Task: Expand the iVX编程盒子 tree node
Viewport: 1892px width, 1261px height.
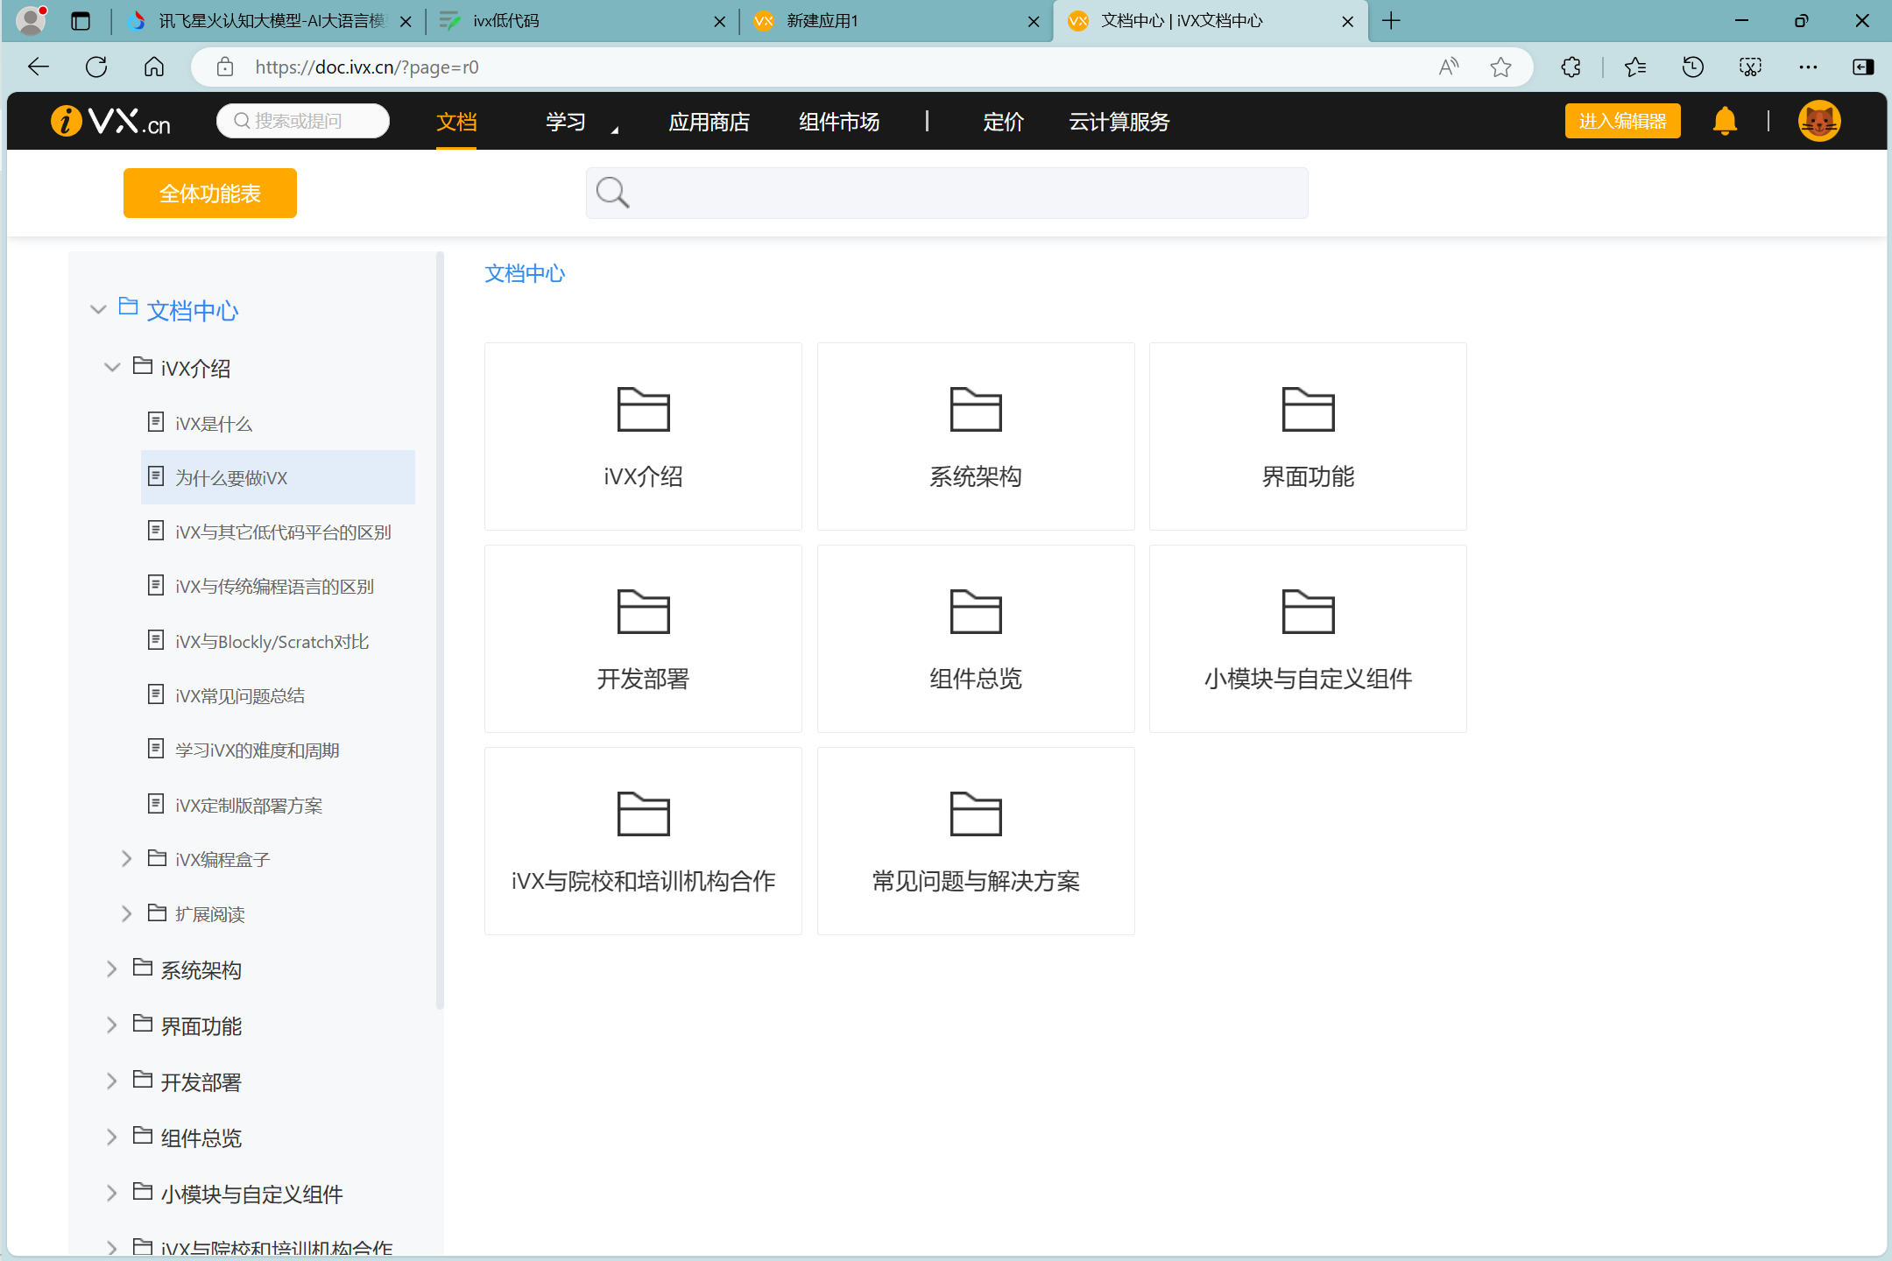Action: (126, 858)
